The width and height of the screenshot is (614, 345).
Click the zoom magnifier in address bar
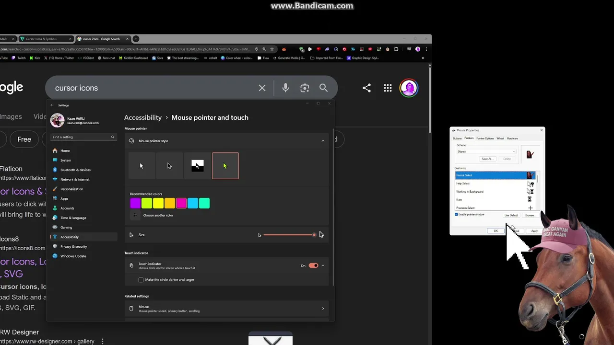point(264,49)
